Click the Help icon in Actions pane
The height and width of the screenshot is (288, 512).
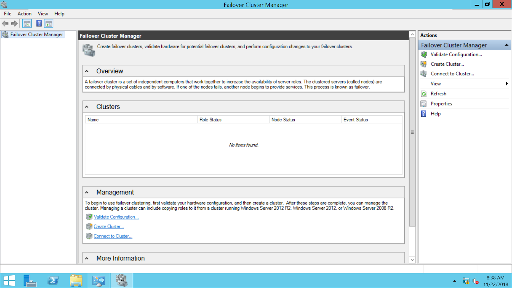[x=424, y=114]
